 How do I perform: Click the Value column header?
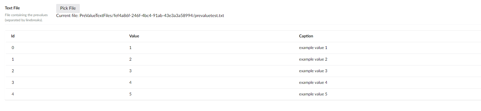click(x=134, y=36)
